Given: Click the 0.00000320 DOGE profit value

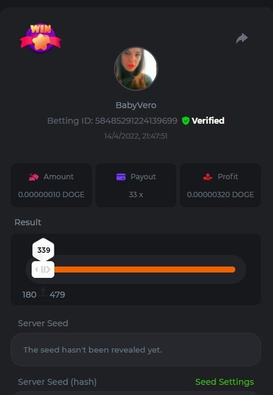Looking at the screenshot, I should click(x=220, y=194).
